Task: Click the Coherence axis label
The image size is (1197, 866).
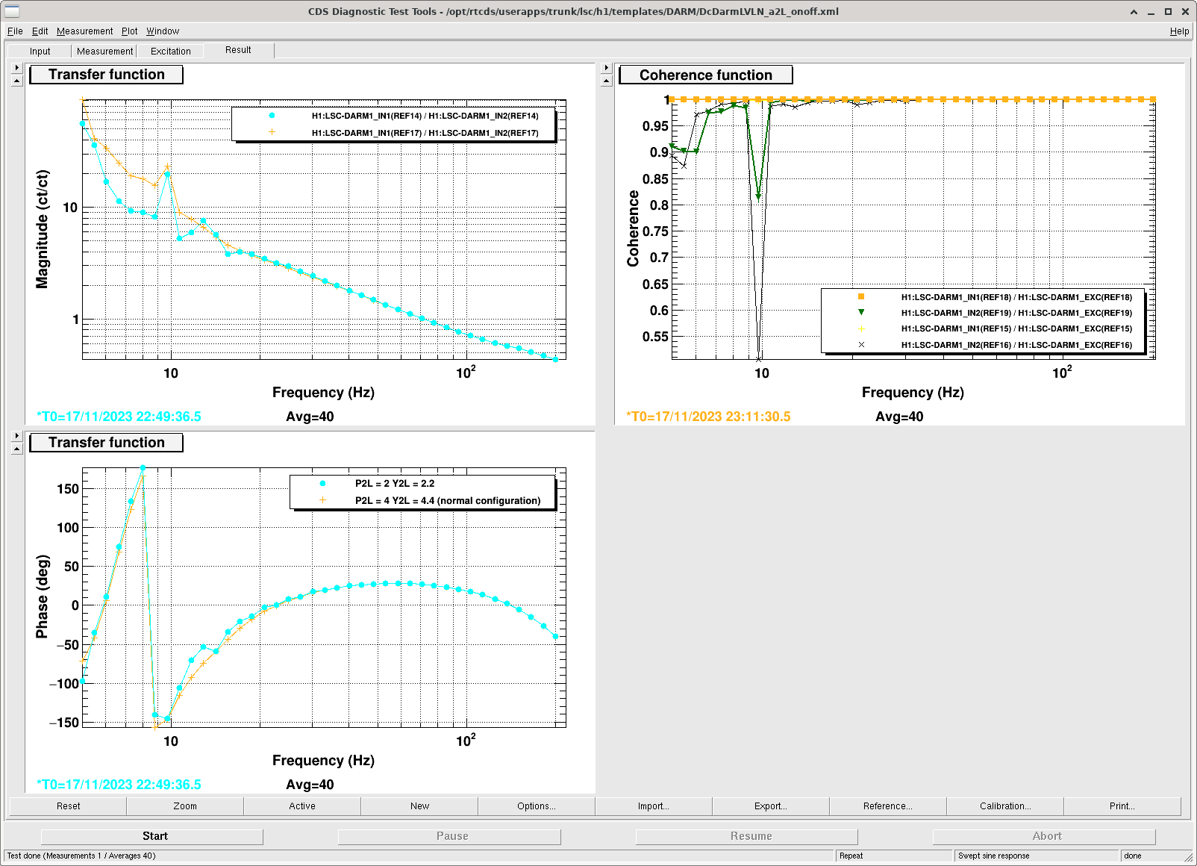Action: tap(633, 228)
